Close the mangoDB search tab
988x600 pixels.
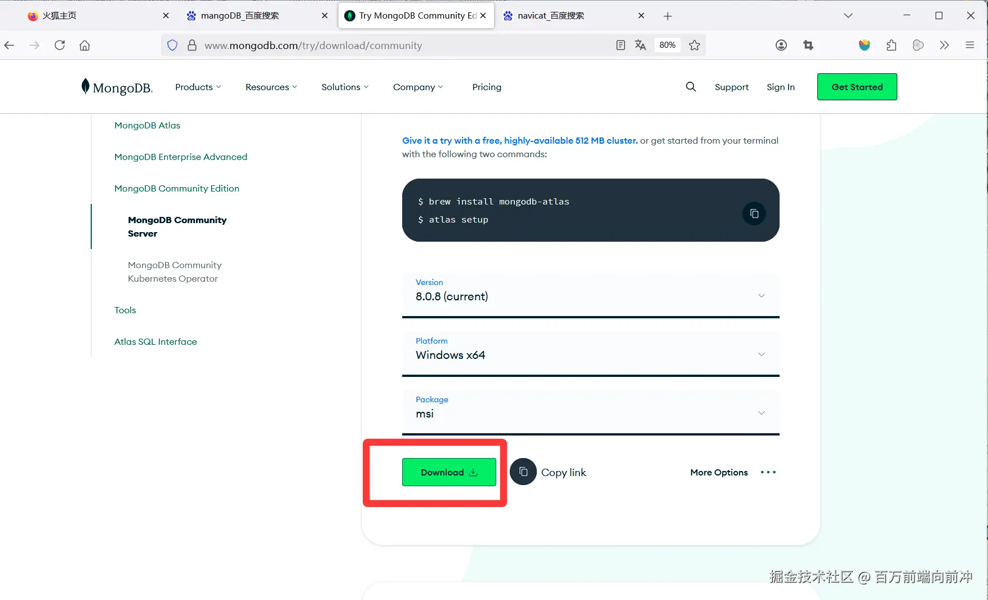[325, 16]
